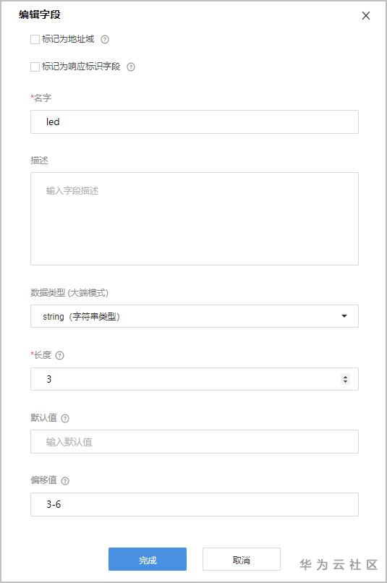
Task: Show help tooltip icon for 长度
Action: [x=59, y=355]
